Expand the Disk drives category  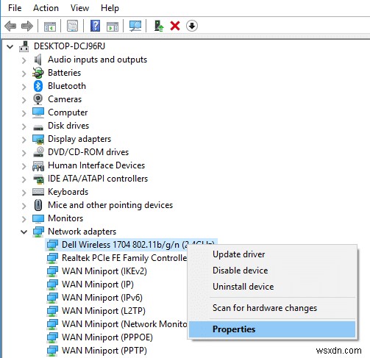coord(24,126)
